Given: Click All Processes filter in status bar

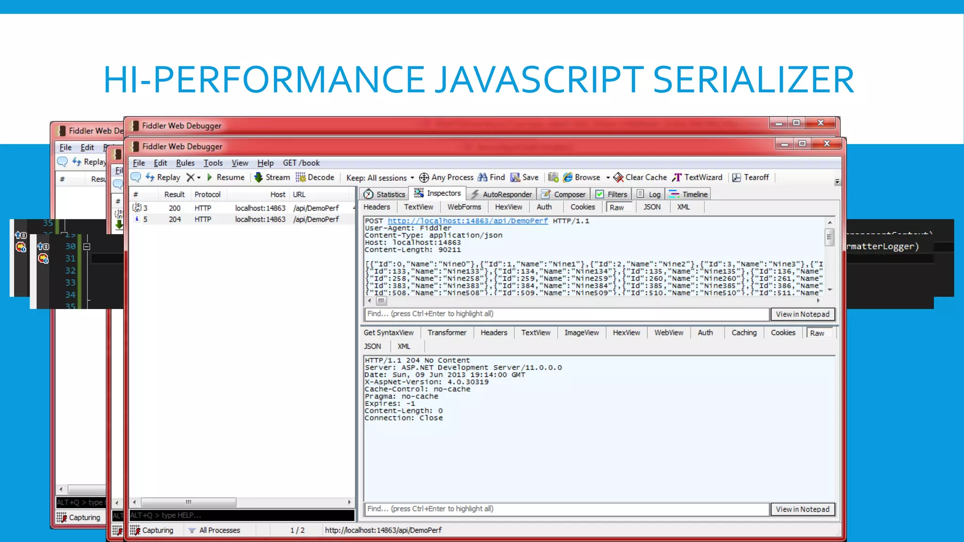Looking at the screenshot, I should [x=215, y=530].
